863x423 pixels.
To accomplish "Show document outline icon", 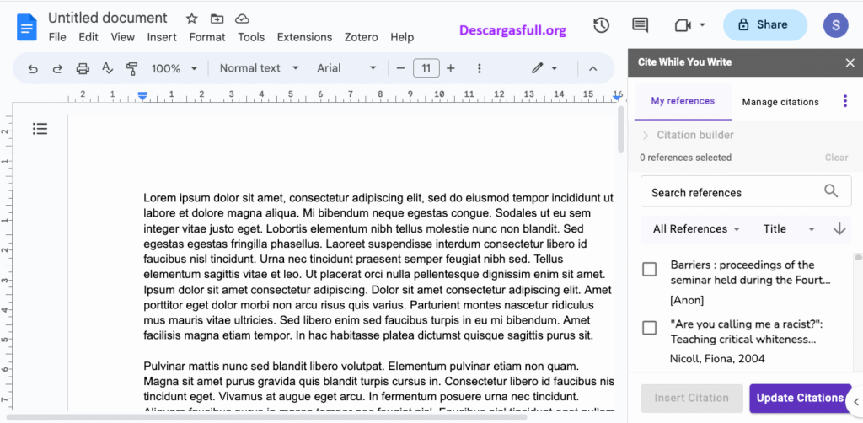I will click(40, 128).
